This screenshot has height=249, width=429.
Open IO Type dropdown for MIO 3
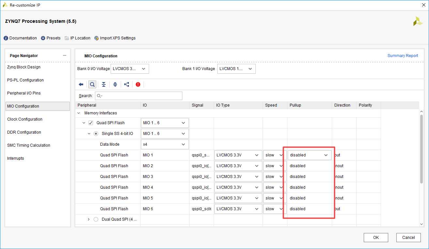238,177
